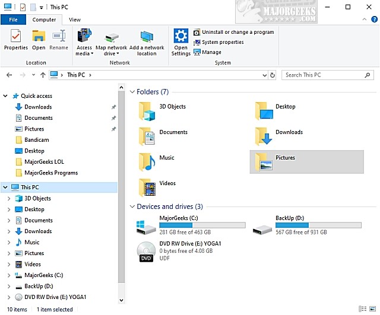
Task: Open the Map network drive tool
Action: pyautogui.click(x=111, y=40)
